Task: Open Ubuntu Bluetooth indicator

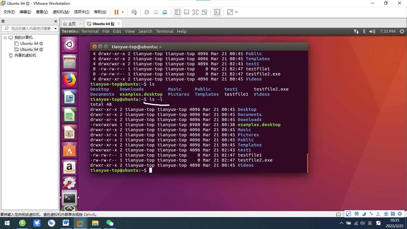Action: click(364, 31)
